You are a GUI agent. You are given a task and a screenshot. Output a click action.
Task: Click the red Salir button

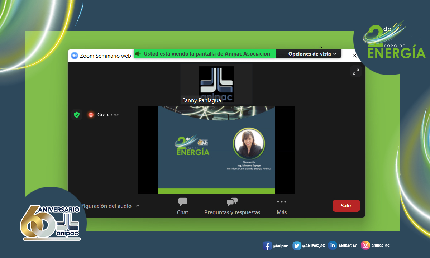(346, 206)
